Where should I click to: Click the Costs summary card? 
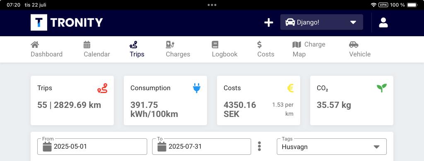pyautogui.click(x=258, y=100)
